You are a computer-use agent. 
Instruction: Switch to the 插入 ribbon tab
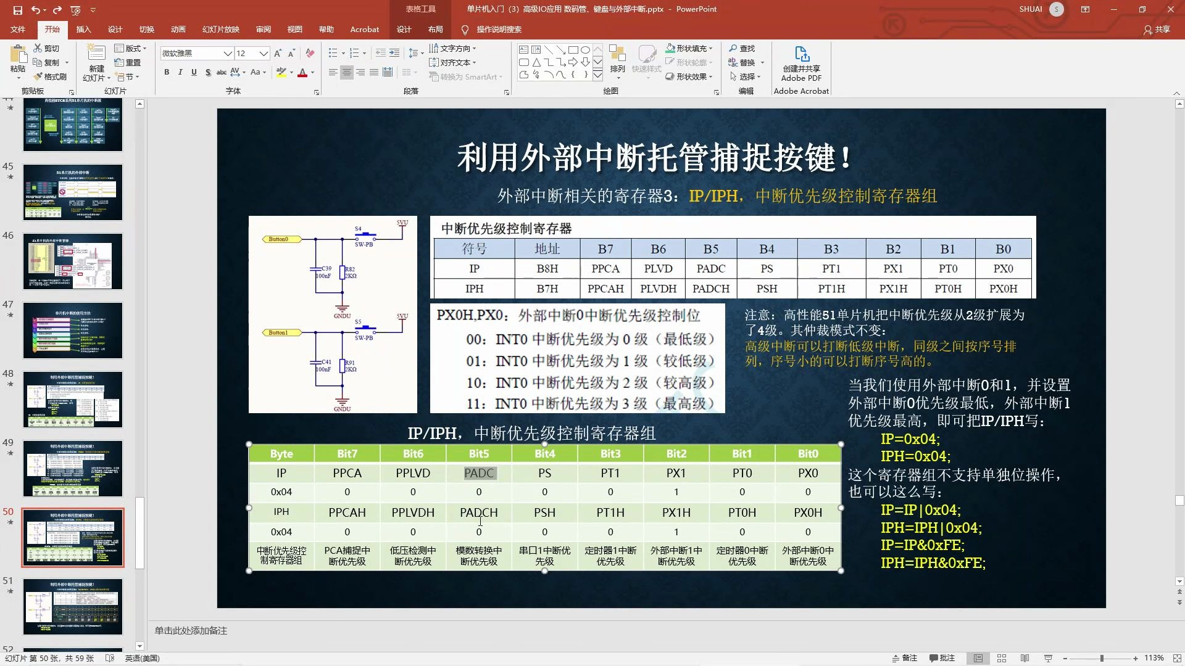click(x=83, y=29)
